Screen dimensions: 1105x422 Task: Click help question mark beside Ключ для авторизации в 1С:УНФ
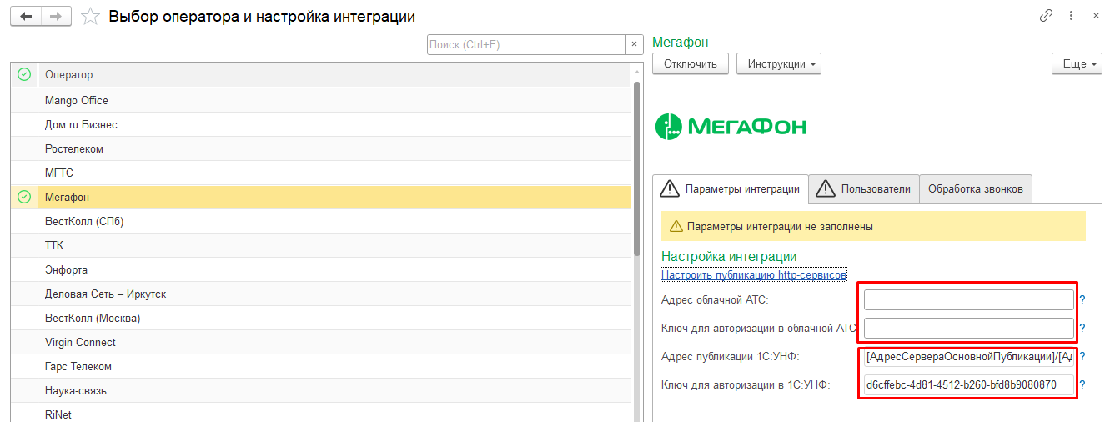click(1082, 385)
